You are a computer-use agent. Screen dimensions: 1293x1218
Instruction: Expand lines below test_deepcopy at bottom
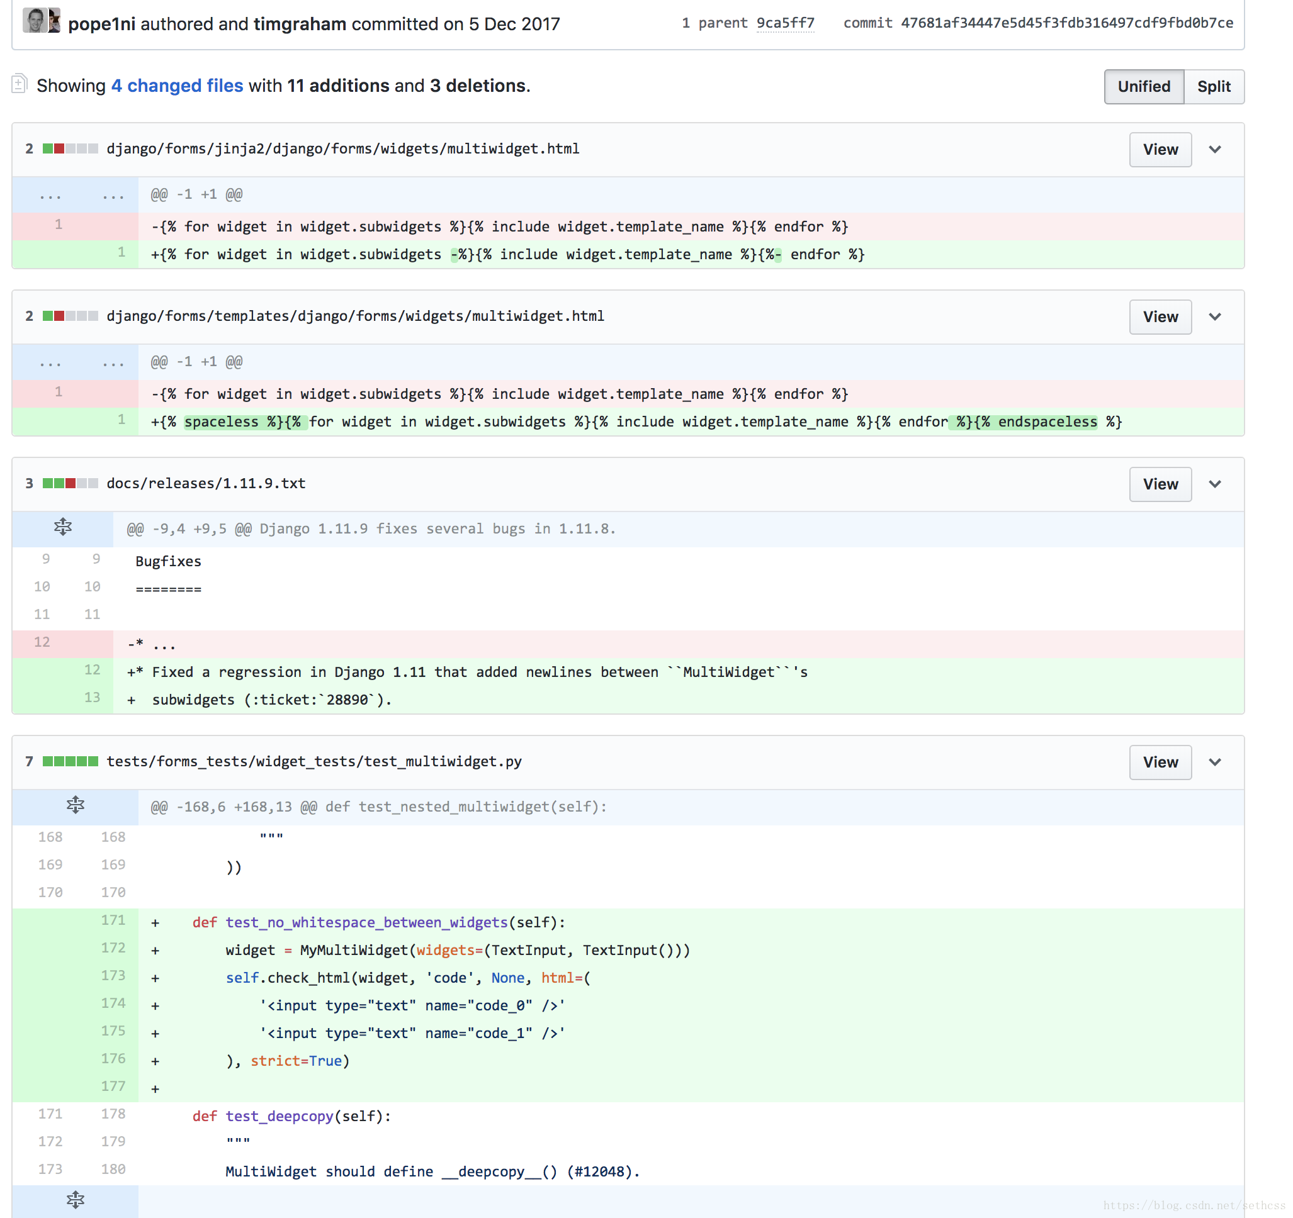pyautogui.click(x=76, y=1200)
